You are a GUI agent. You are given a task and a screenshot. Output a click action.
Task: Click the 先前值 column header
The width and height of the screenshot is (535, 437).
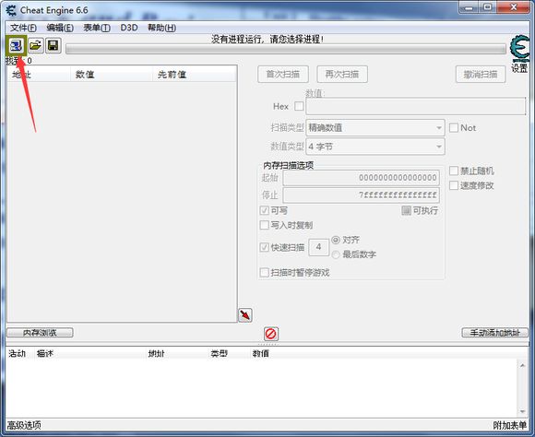coord(194,74)
